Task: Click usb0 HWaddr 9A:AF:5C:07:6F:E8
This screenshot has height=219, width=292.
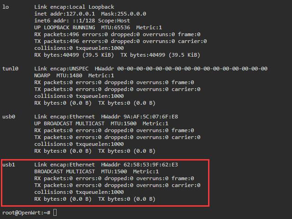Action: coord(140,117)
